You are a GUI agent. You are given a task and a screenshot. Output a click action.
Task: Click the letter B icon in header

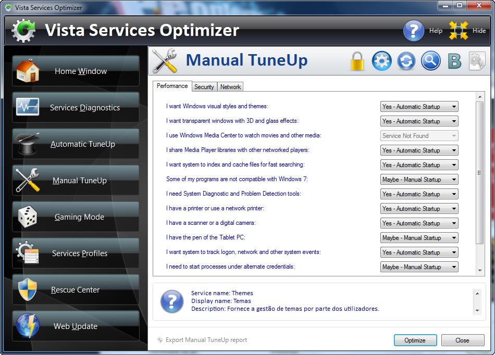(454, 61)
